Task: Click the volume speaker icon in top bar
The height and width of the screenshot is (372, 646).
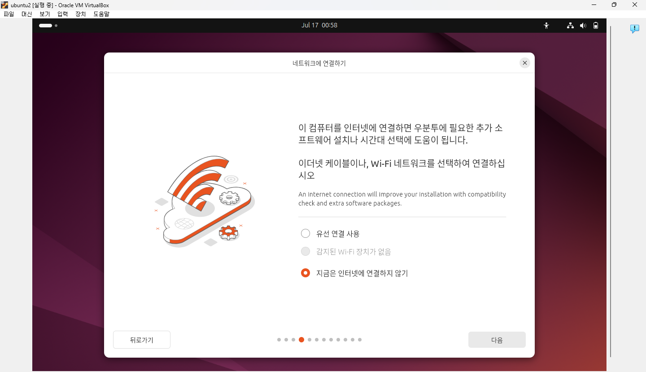Action: 583,26
